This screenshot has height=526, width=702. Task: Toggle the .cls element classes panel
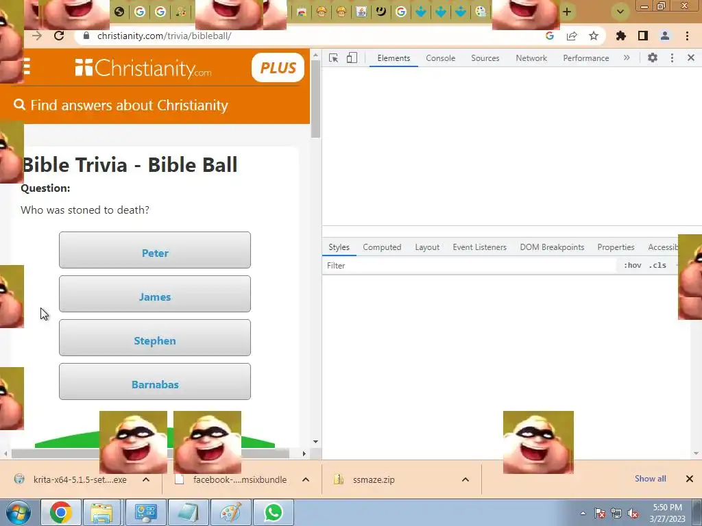[x=657, y=265]
